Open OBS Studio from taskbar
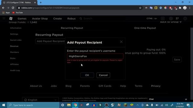This screenshot has width=193, height=108. 106,105
